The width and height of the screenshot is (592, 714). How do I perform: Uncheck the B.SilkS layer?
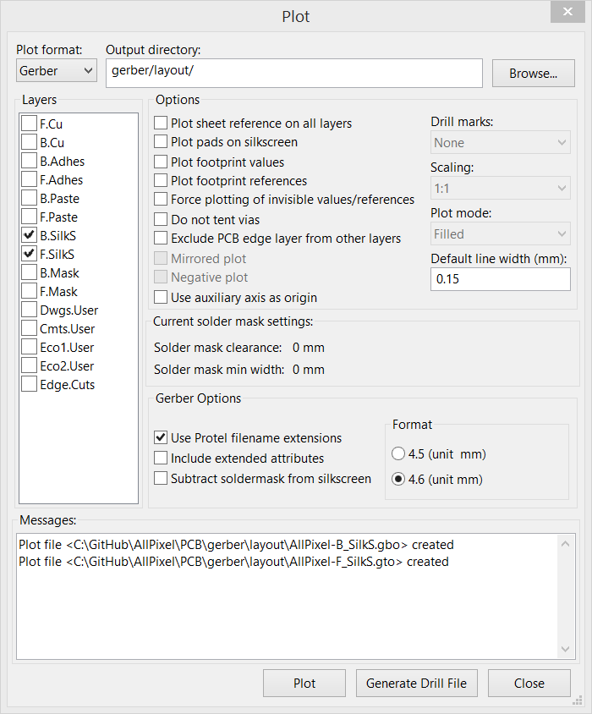28,235
